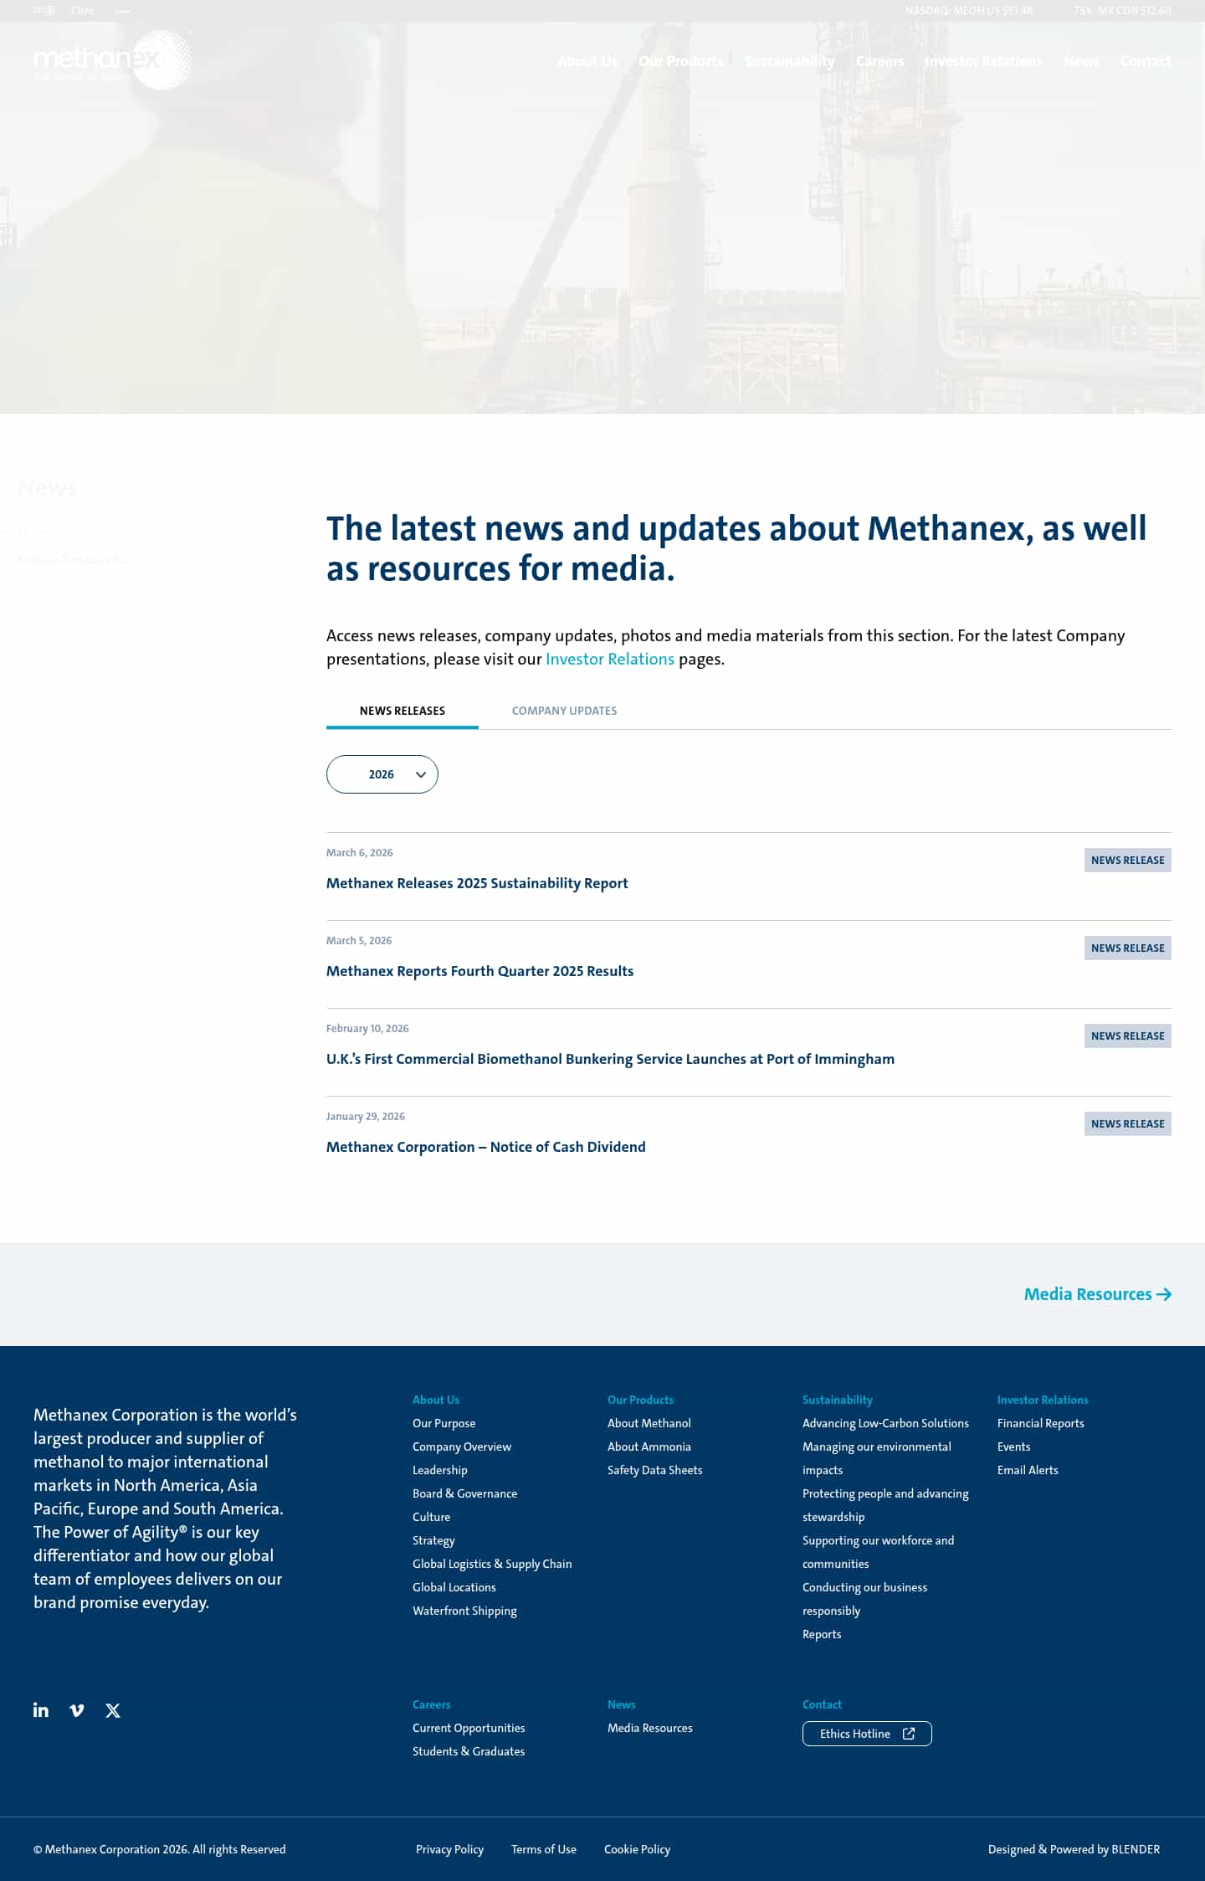Open Protecting people and advancing stewardship link
The width and height of the screenshot is (1205, 1881).
pyautogui.click(x=885, y=1505)
